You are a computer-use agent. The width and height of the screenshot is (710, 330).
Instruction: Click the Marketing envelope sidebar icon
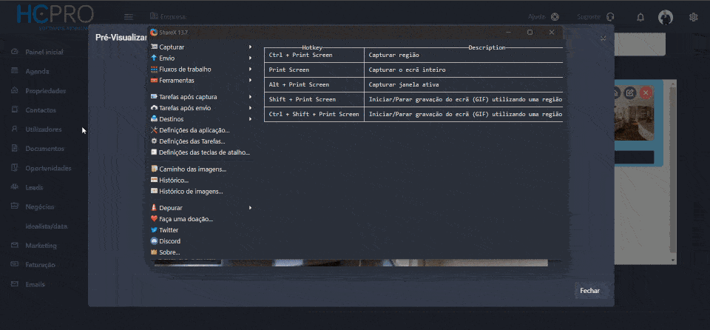(x=15, y=245)
